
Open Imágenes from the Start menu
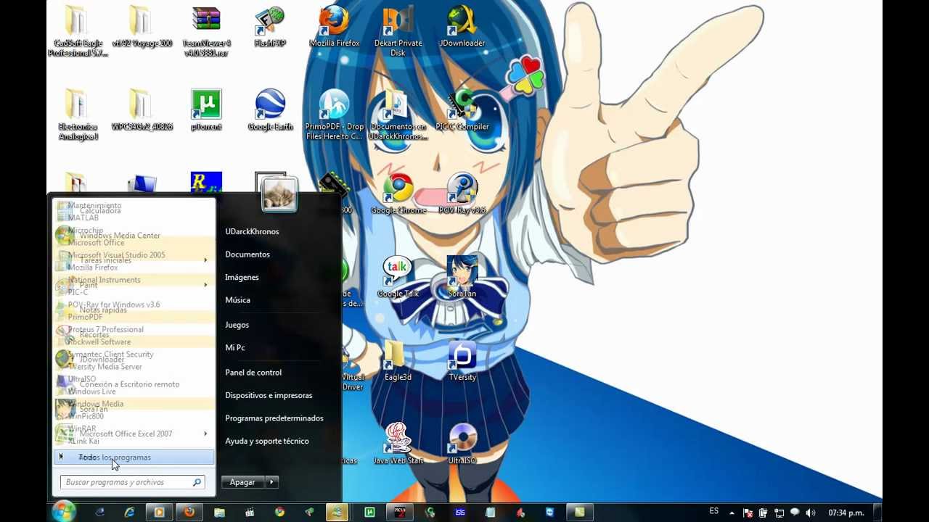[x=242, y=277]
